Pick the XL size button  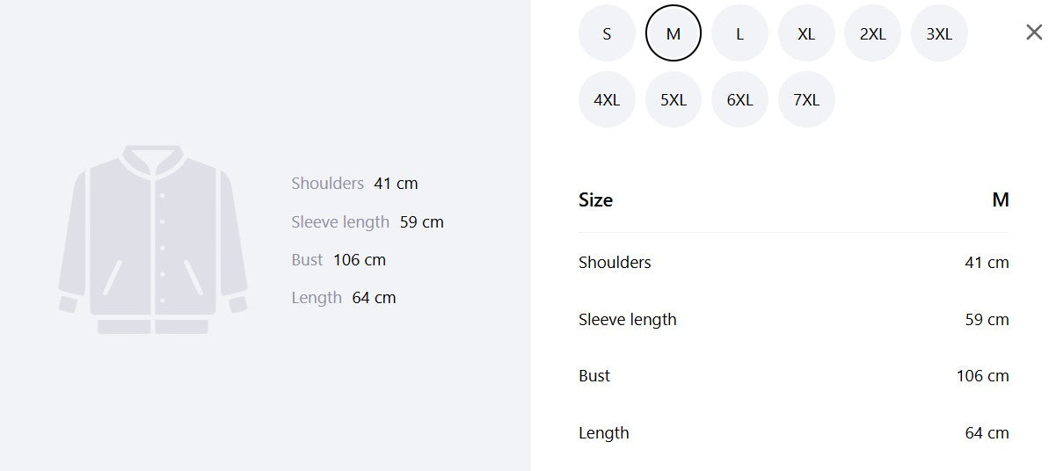(806, 33)
